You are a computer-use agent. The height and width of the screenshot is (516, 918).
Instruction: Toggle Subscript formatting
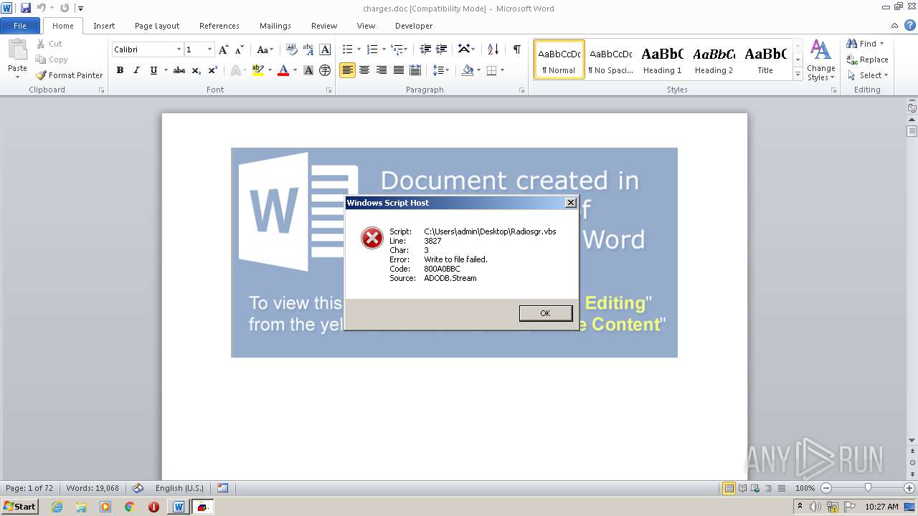197,70
